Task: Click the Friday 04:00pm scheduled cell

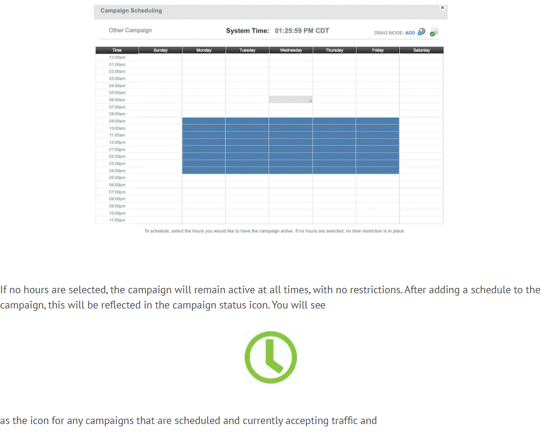Action: tap(377, 171)
